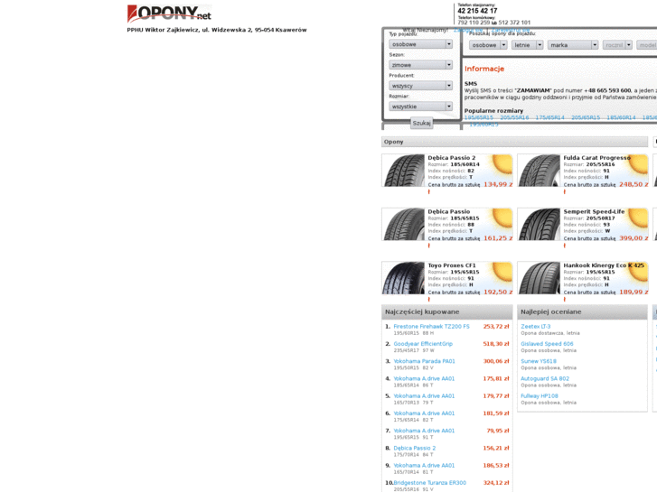The image size is (657, 492).
Task: Open Fullway HP108 link
Action: 540,395
